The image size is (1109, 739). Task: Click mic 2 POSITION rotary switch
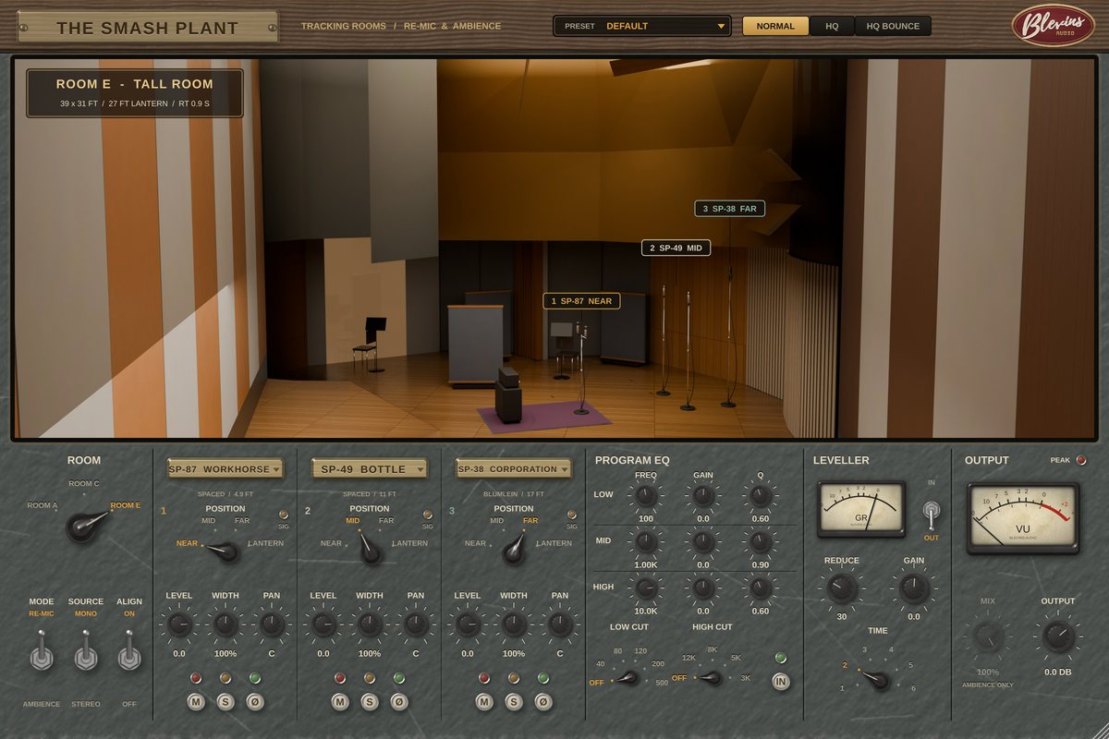(370, 551)
